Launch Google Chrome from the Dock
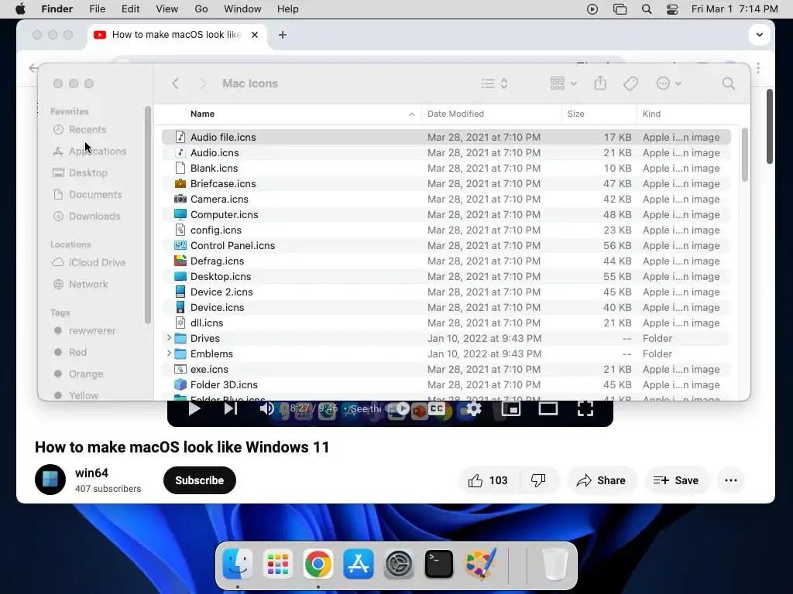The image size is (793, 594). click(x=318, y=564)
